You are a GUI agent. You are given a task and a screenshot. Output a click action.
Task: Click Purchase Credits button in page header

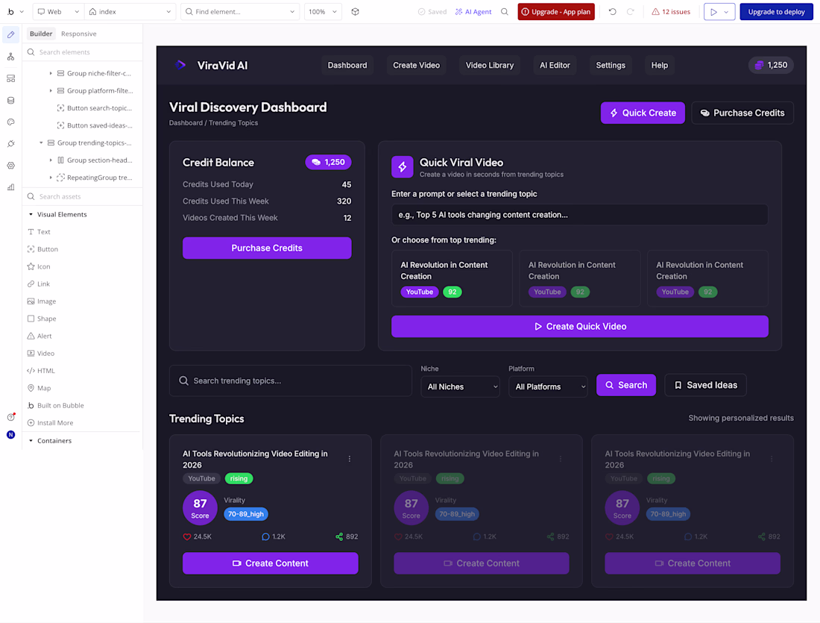742,113
